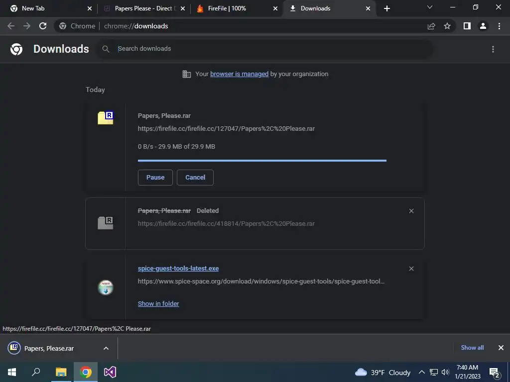
Task: Click the organization building icon
Action: point(186,74)
